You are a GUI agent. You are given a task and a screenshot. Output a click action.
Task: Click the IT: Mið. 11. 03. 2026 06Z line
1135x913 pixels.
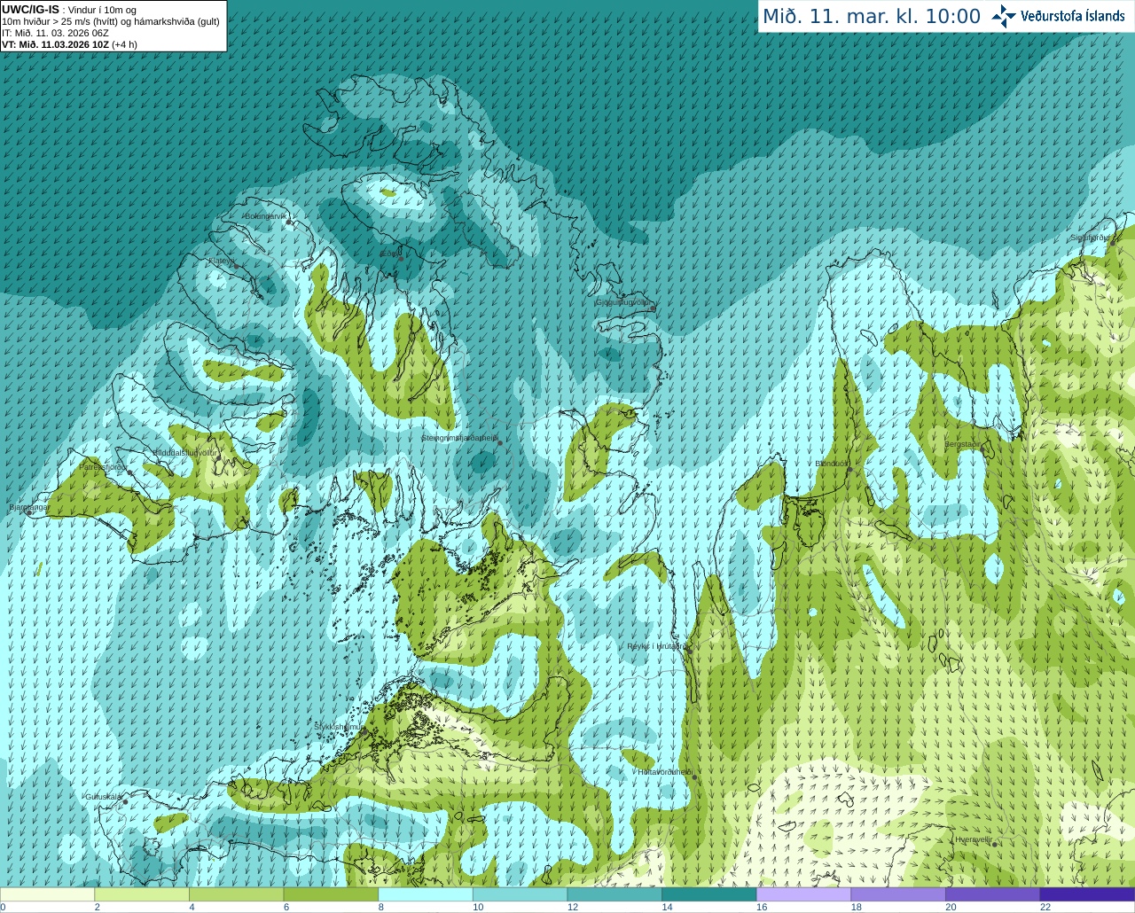(55, 33)
